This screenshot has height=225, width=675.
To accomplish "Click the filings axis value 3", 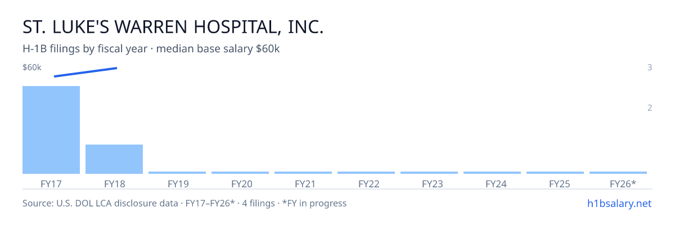I will (x=650, y=67).
